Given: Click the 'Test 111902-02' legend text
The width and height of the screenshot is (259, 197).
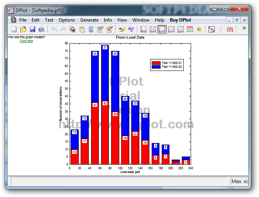Looking at the screenshot, I should [x=172, y=67].
